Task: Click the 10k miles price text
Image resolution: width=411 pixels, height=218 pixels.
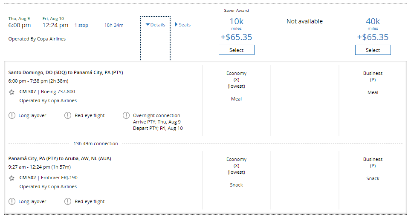Action: click(236, 22)
